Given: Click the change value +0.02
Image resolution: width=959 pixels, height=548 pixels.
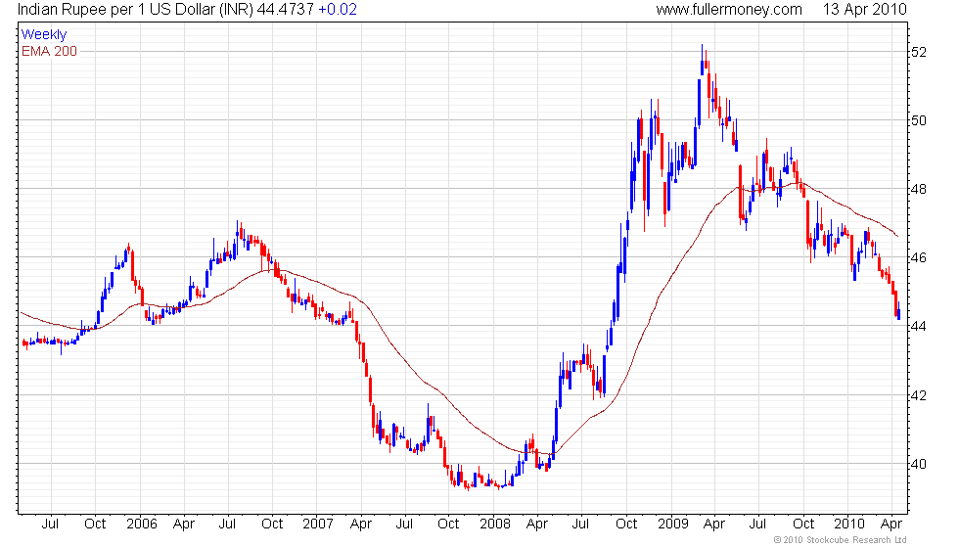Looking at the screenshot, I should pyautogui.click(x=338, y=10).
